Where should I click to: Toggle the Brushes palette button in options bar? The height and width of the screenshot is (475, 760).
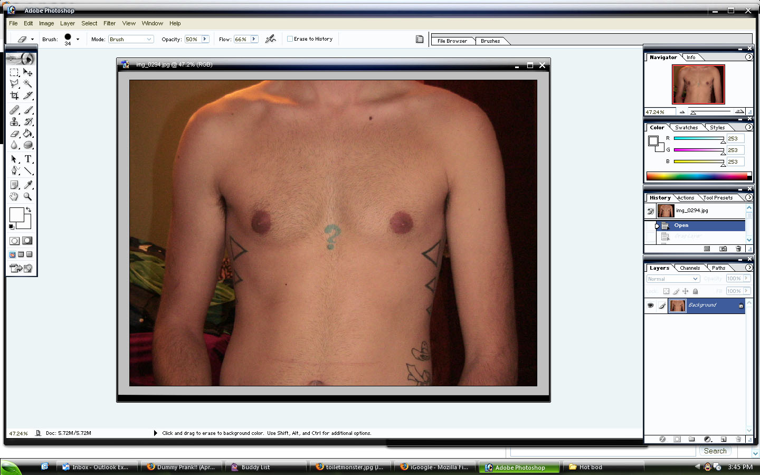point(420,39)
